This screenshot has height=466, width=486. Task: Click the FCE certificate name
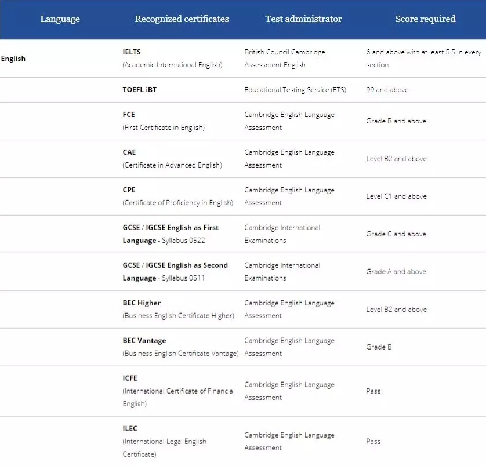129,115
